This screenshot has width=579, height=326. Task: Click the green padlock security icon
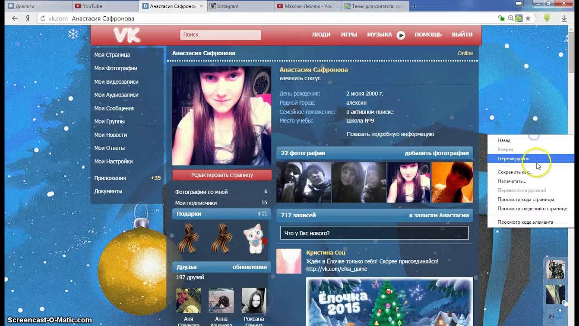(x=501, y=19)
